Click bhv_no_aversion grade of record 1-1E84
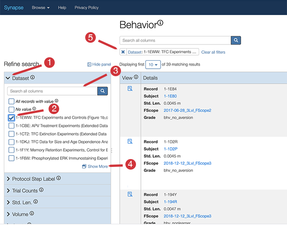Screen dimensions: 287x226 coord(178,118)
